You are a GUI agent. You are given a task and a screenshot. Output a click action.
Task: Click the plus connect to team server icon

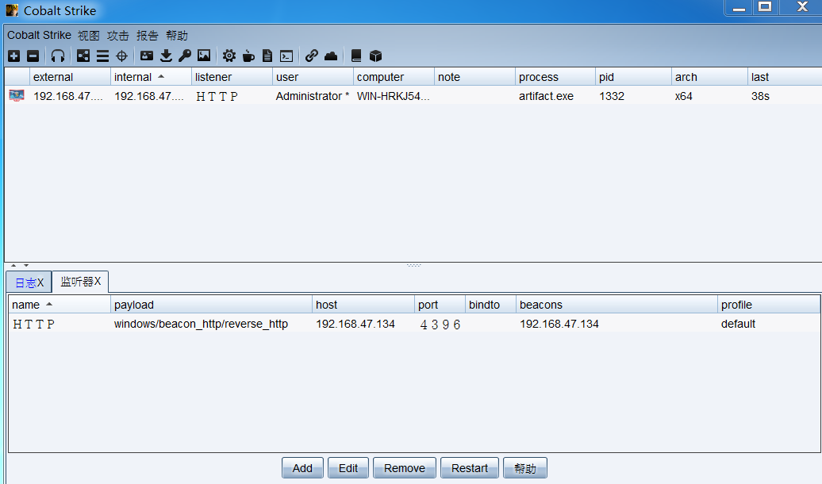(x=14, y=56)
